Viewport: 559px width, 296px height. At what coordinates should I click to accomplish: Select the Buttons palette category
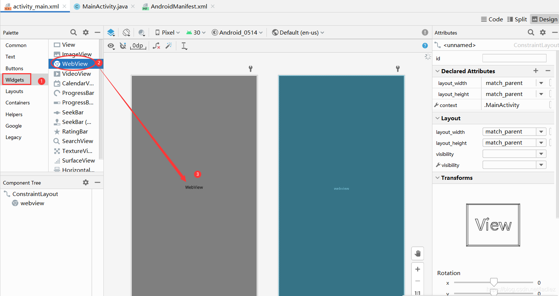[14, 68]
